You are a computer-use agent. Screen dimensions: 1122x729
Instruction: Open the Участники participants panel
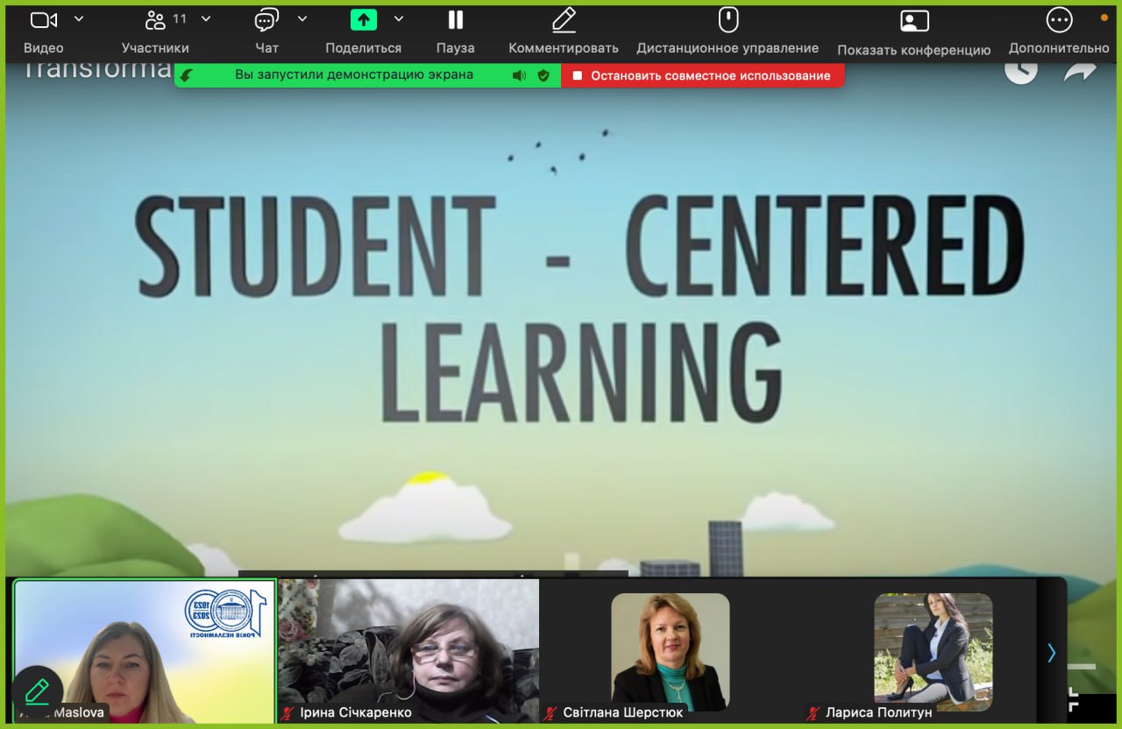(156, 20)
